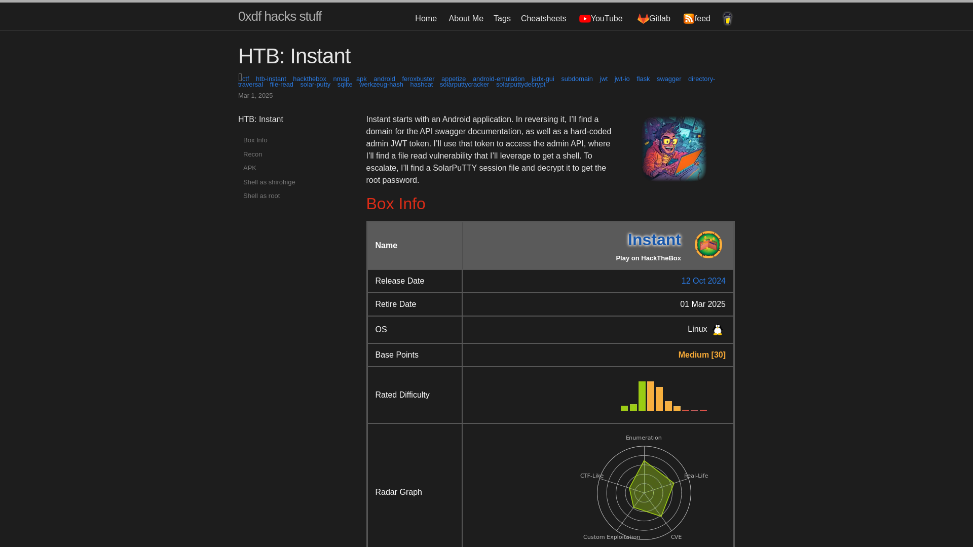Open the flask tag
This screenshot has height=547, width=973.
tap(643, 79)
